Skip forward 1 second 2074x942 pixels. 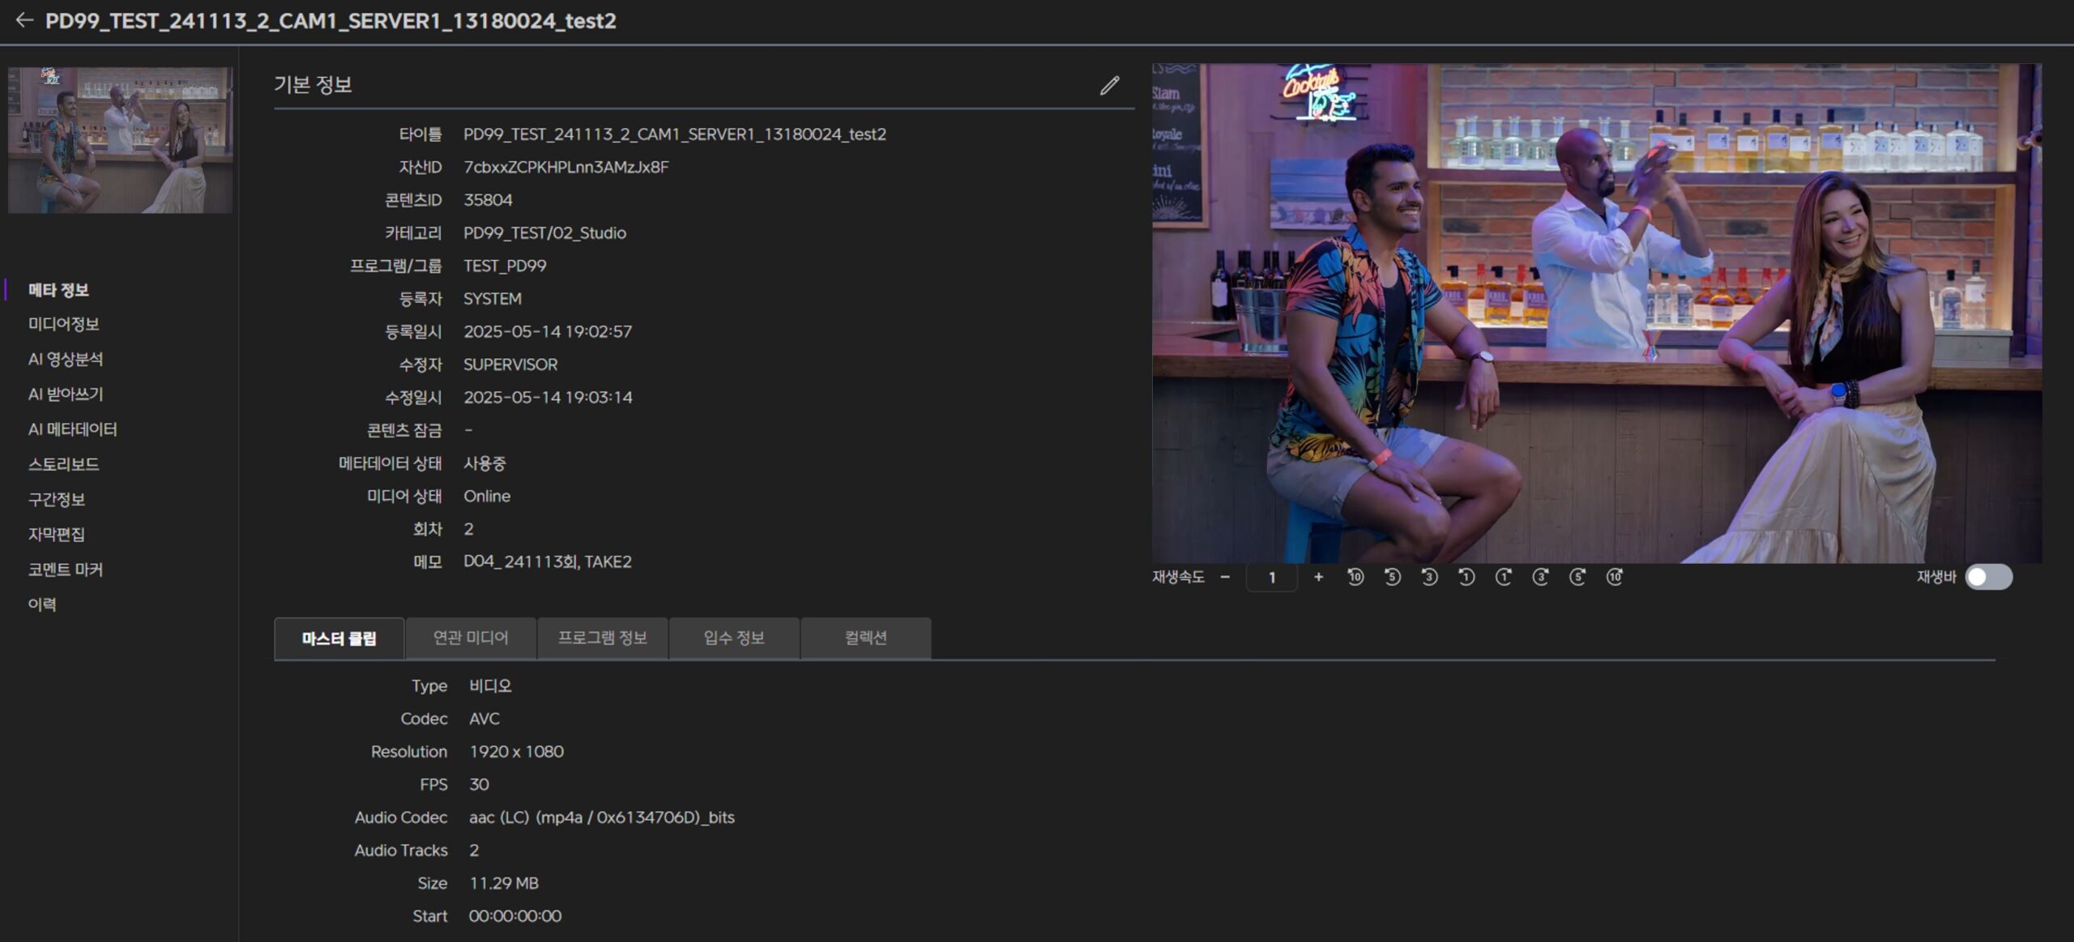(x=1503, y=577)
